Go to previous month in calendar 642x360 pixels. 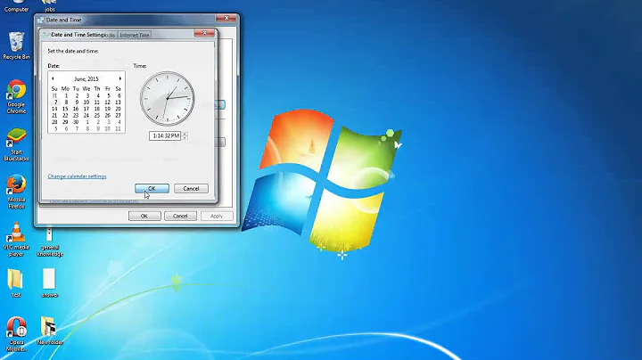[x=53, y=78]
